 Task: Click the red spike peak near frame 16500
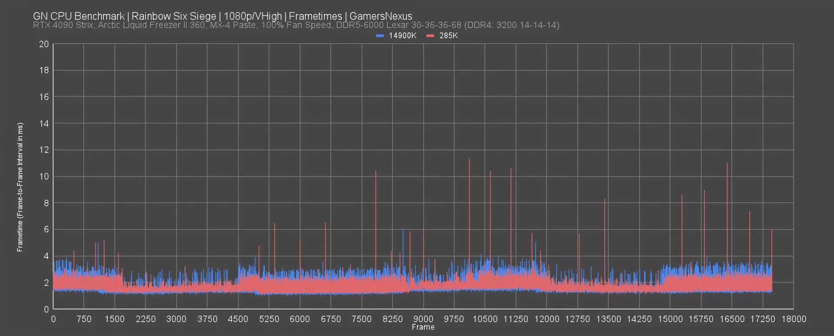[x=727, y=164]
